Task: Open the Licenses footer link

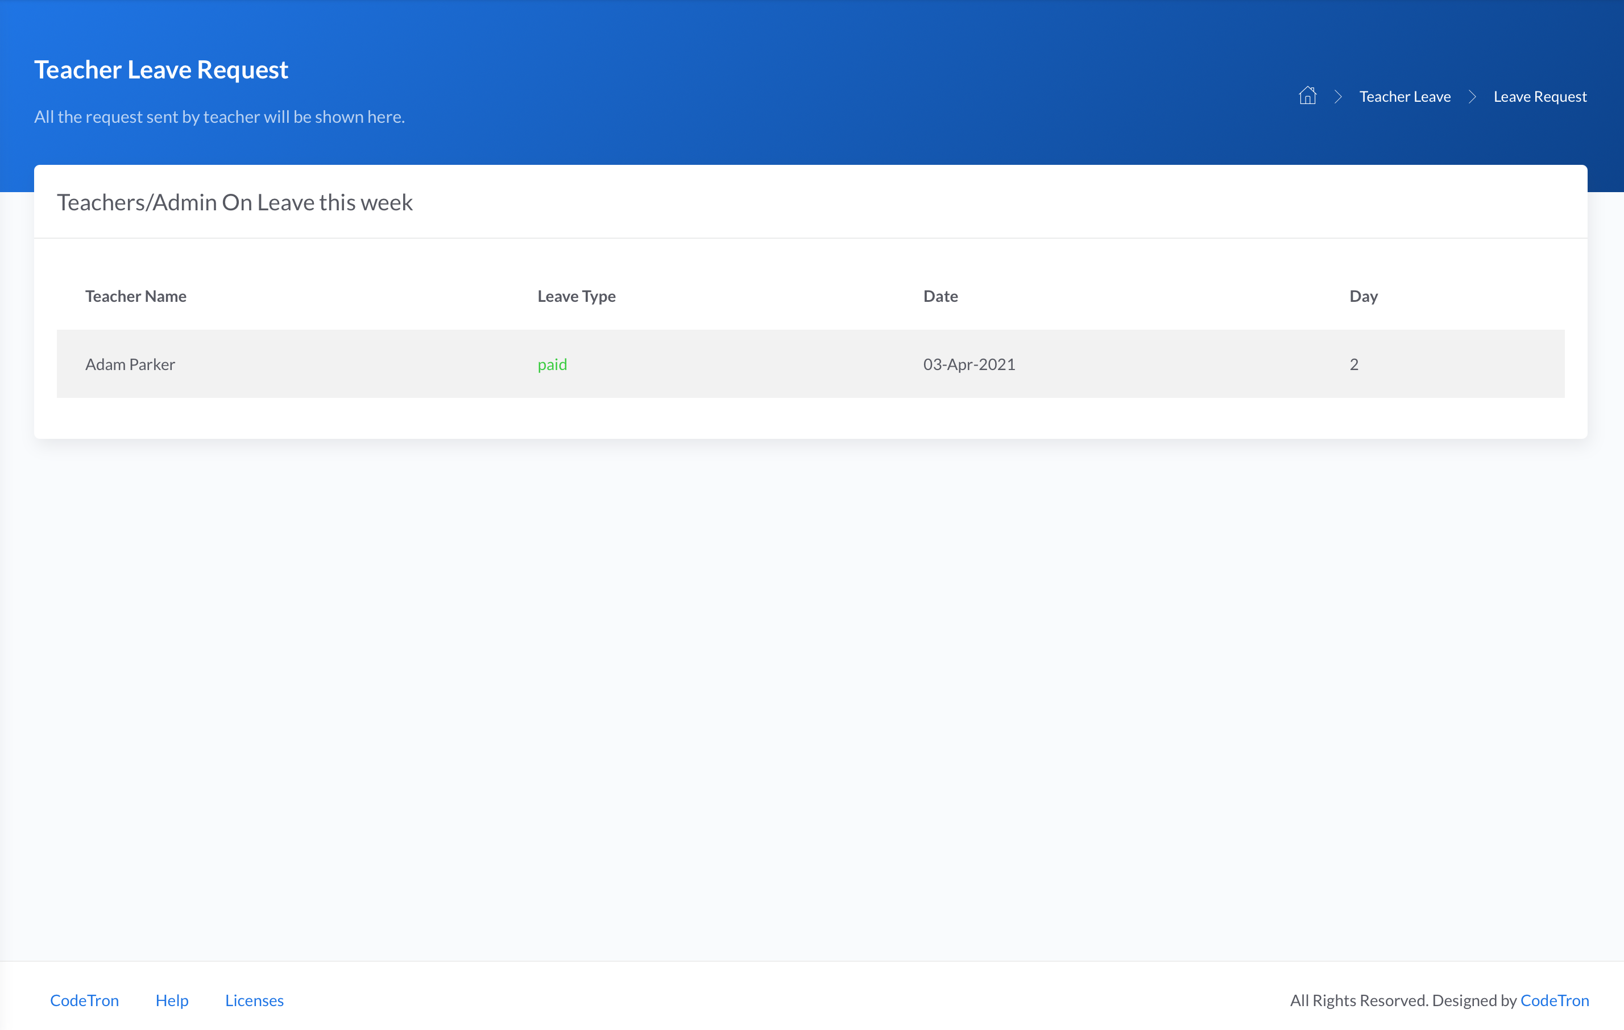Action: (x=254, y=1000)
